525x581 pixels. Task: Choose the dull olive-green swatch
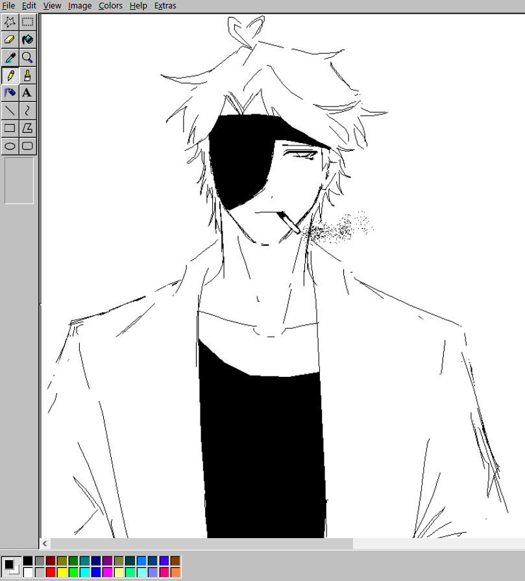click(x=119, y=561)
